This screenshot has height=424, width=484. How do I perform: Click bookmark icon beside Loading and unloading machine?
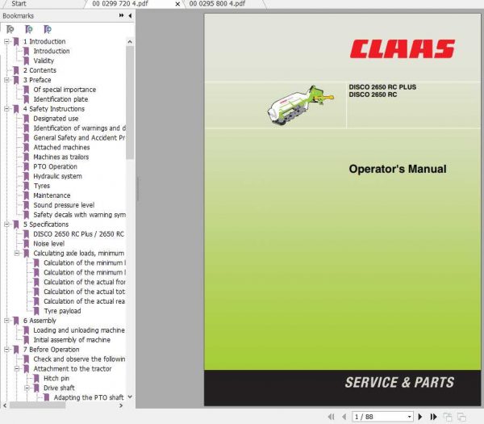tap(27, 330)
